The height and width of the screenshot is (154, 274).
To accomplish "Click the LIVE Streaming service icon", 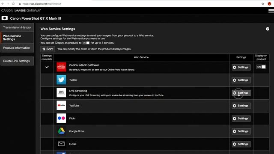I will [61, 92].
